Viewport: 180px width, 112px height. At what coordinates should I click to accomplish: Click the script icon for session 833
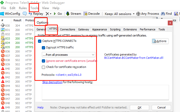coord(3,38)
